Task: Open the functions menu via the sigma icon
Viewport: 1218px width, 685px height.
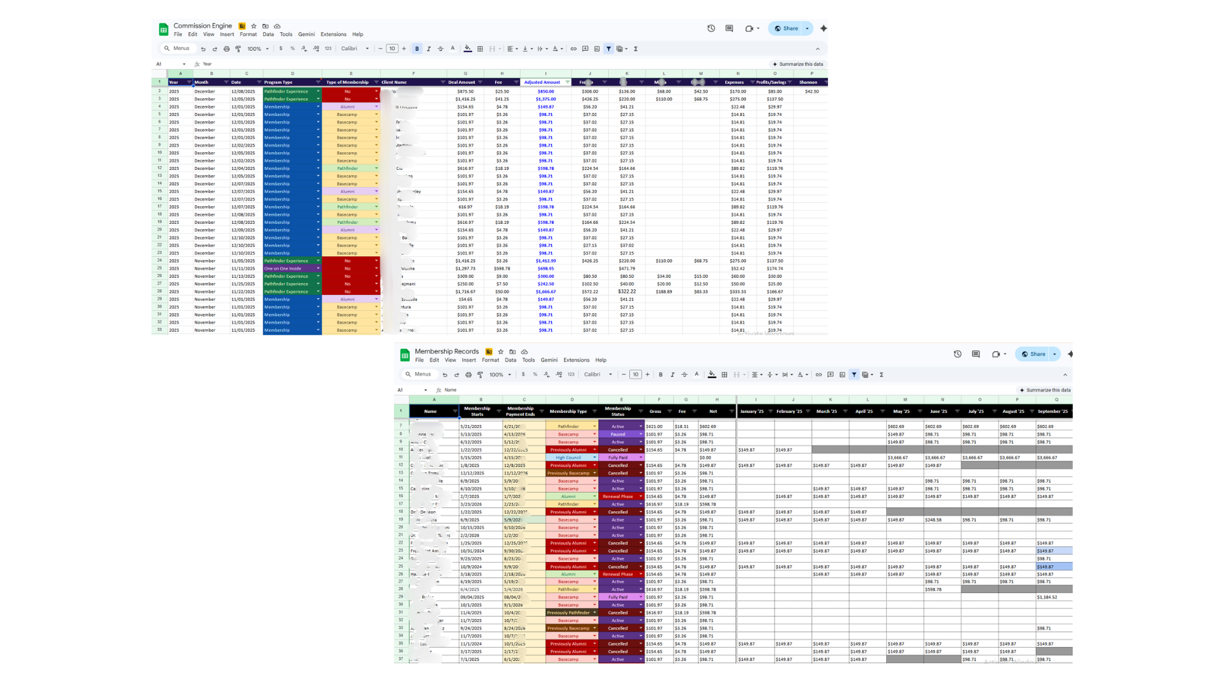Action: click(x=636, y=48)
